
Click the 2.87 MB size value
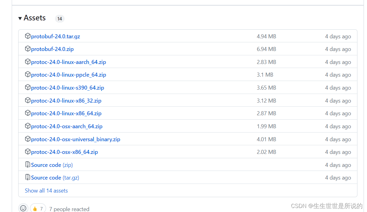point(266,113)
